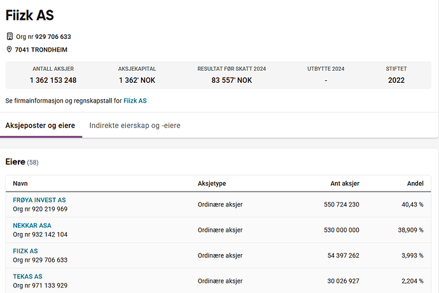Open FIIZK AS owner link in table
Image resolution: width=439 pixels, height=293 pixels.
[x=25, y=251]
